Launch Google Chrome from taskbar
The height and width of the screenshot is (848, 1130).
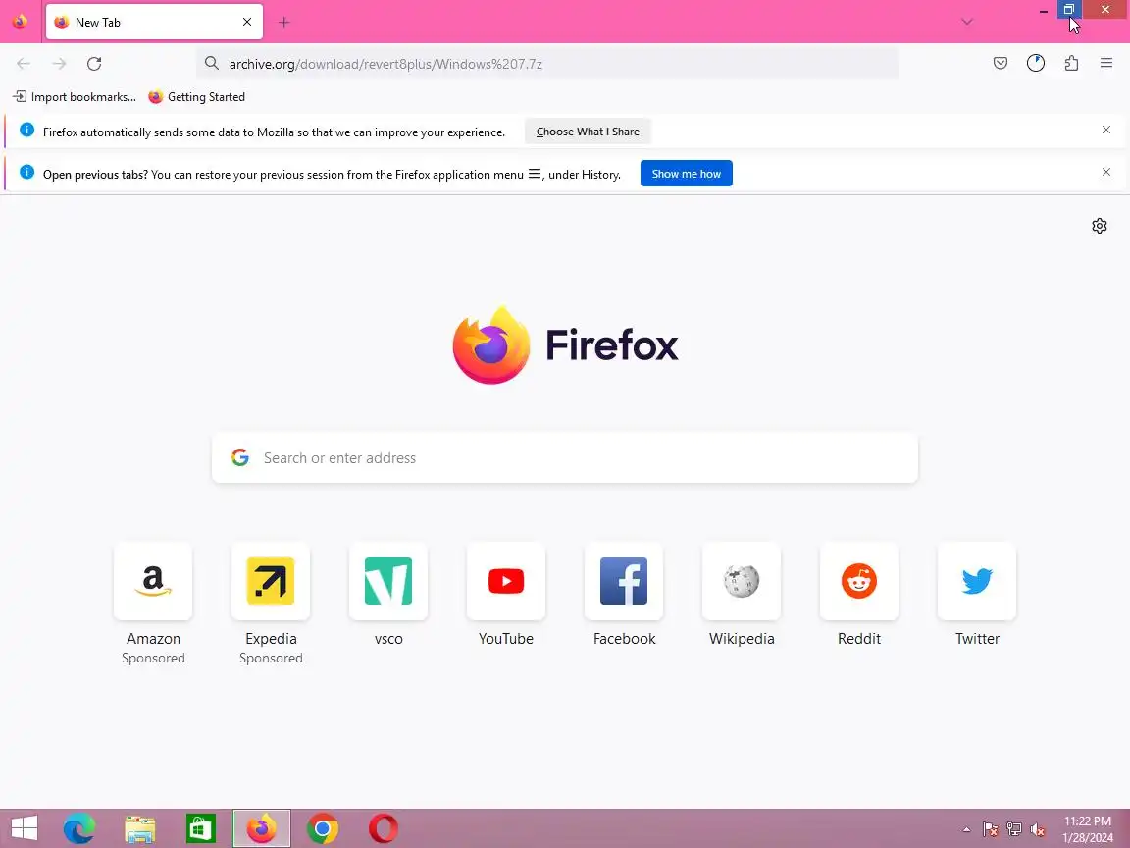click(x=322, y=828)
